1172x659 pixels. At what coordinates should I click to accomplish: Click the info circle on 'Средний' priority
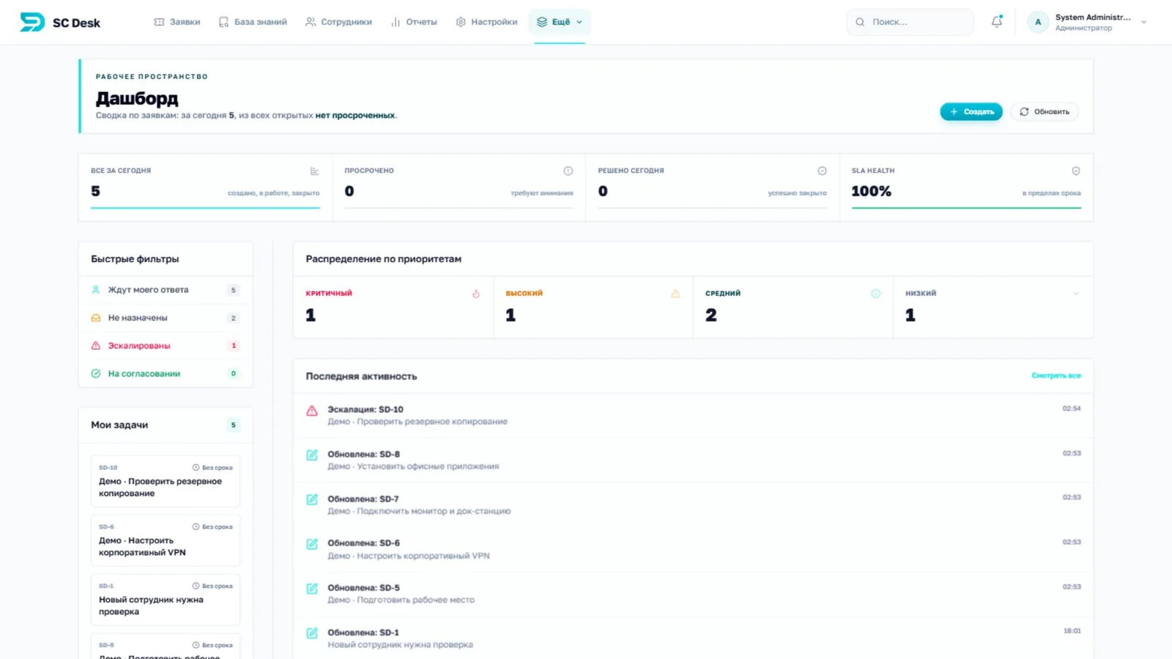pos(875,294)
